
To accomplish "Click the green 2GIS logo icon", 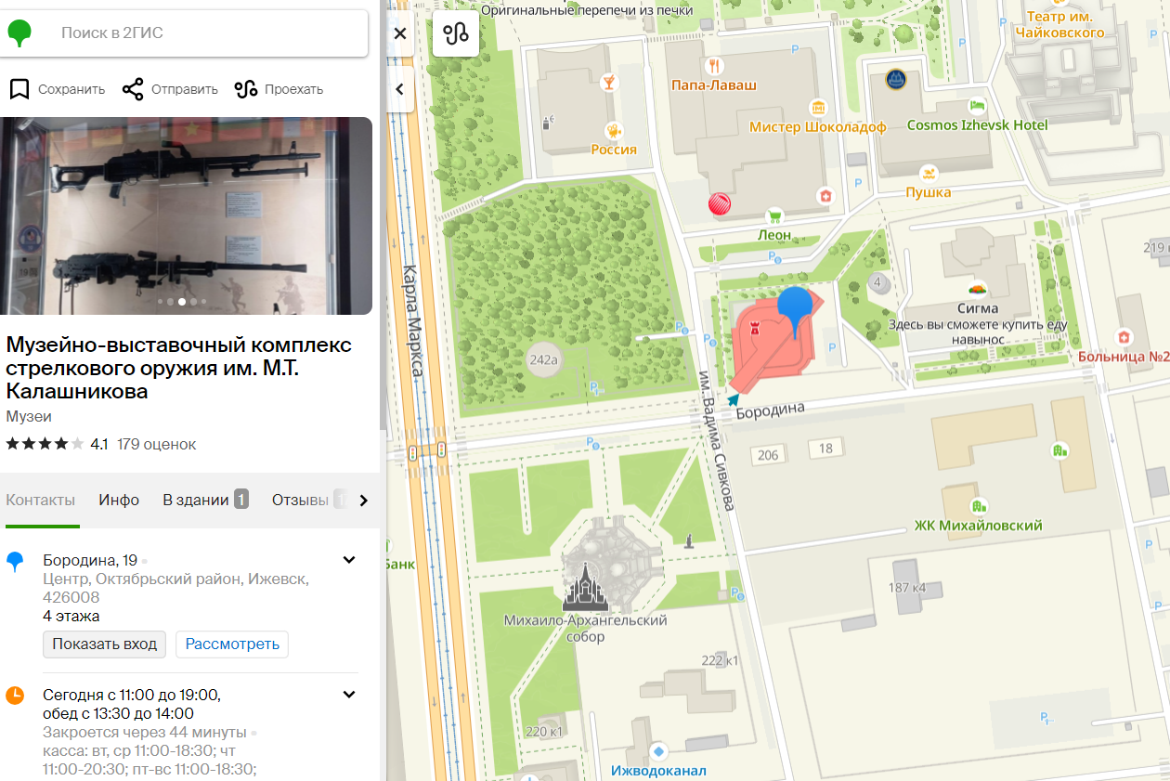I will click(x=19, y=33).
